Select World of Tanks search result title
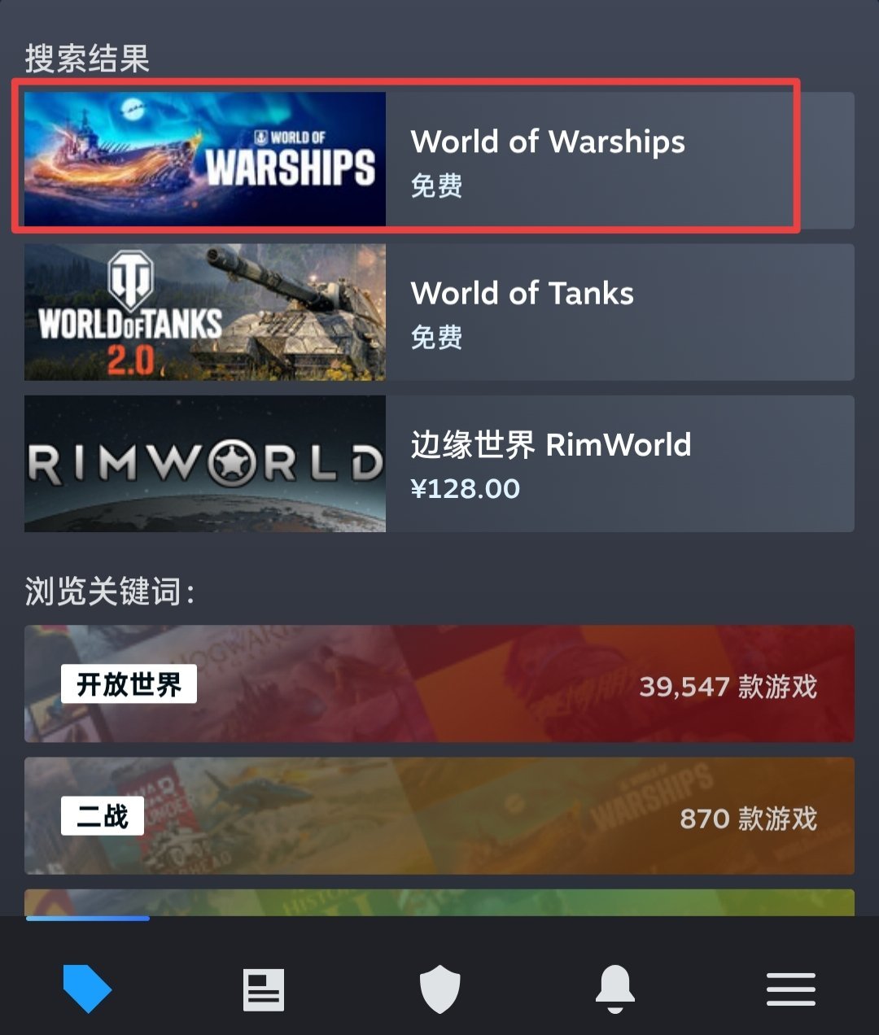 pos(522,293)
